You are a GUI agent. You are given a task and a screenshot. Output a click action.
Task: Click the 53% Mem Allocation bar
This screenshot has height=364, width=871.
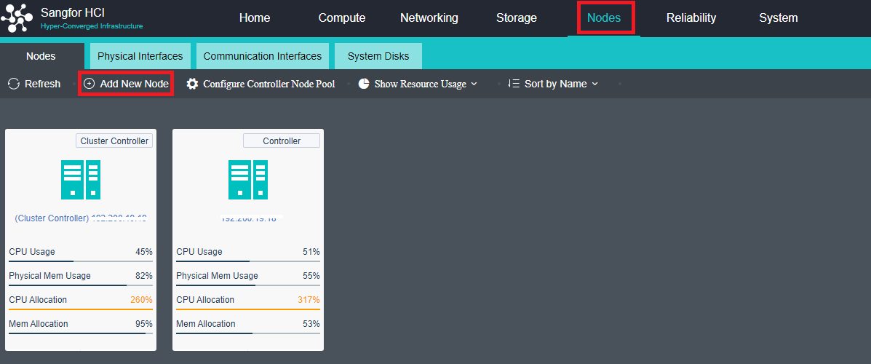coord(248,333)
